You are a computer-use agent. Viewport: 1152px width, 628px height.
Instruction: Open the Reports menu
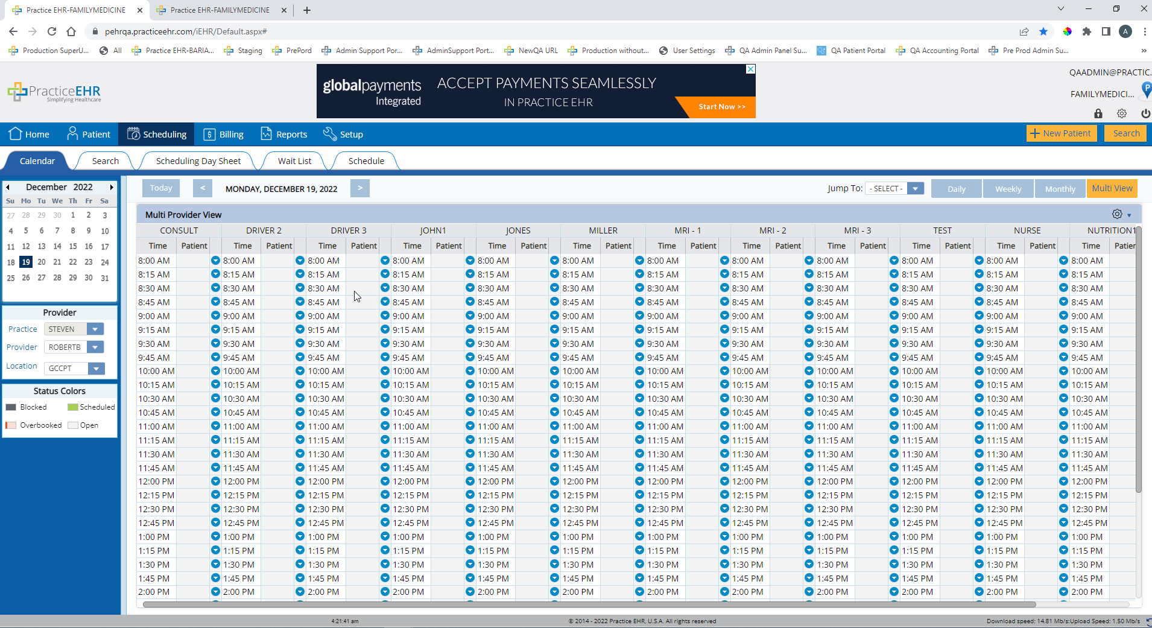tap(283, 134)
